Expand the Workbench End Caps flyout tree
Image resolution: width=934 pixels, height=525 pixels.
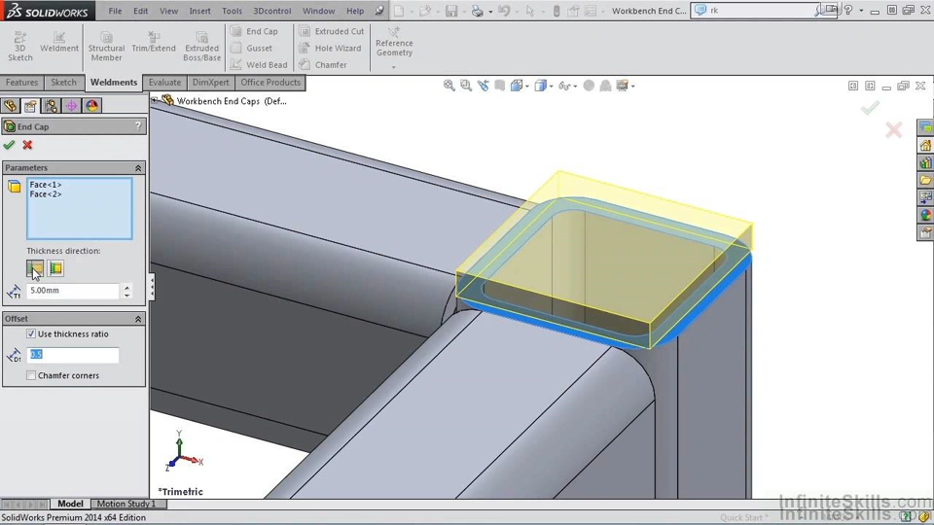(155, 100)
